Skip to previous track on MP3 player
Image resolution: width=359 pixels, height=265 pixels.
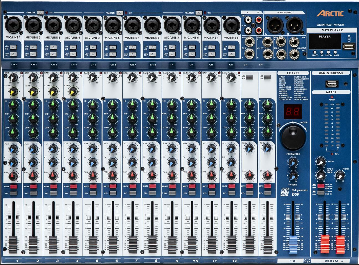pyautogui.click(x=315, y=52)
